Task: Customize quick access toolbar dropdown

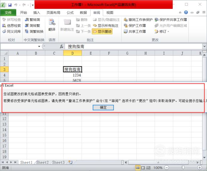Action: tap(33, 5)
